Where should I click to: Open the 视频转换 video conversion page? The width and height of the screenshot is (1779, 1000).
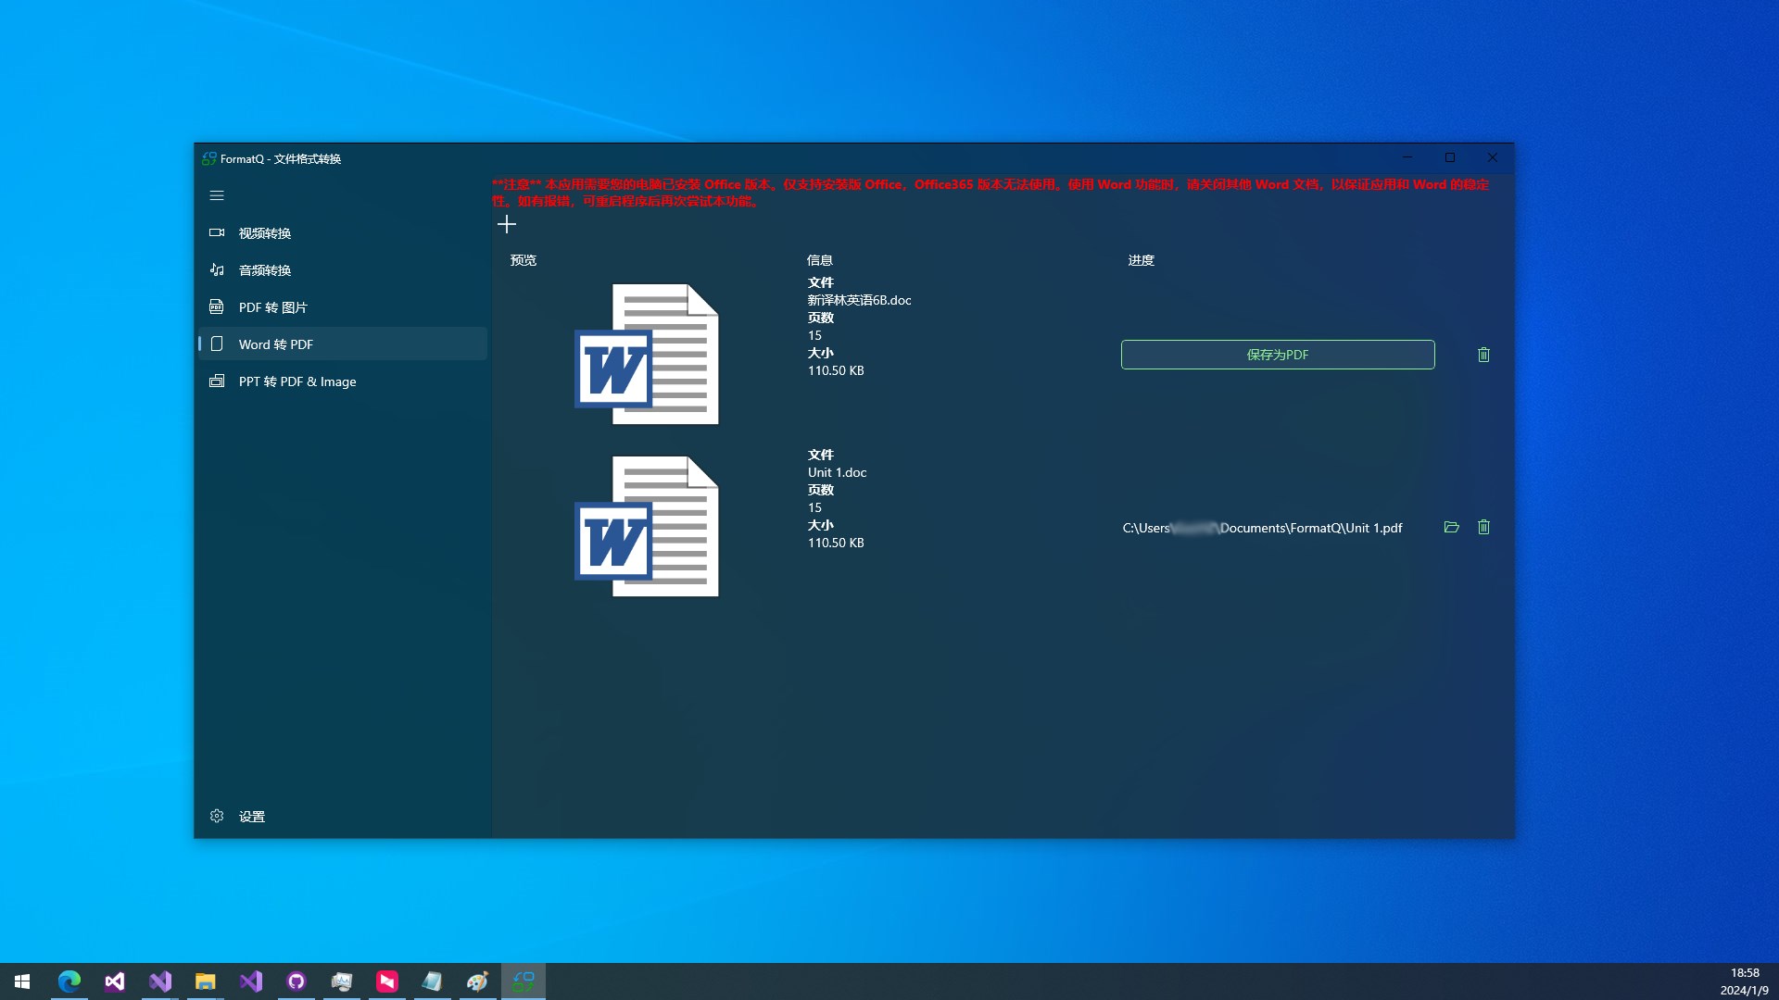[x=264, y=233]
